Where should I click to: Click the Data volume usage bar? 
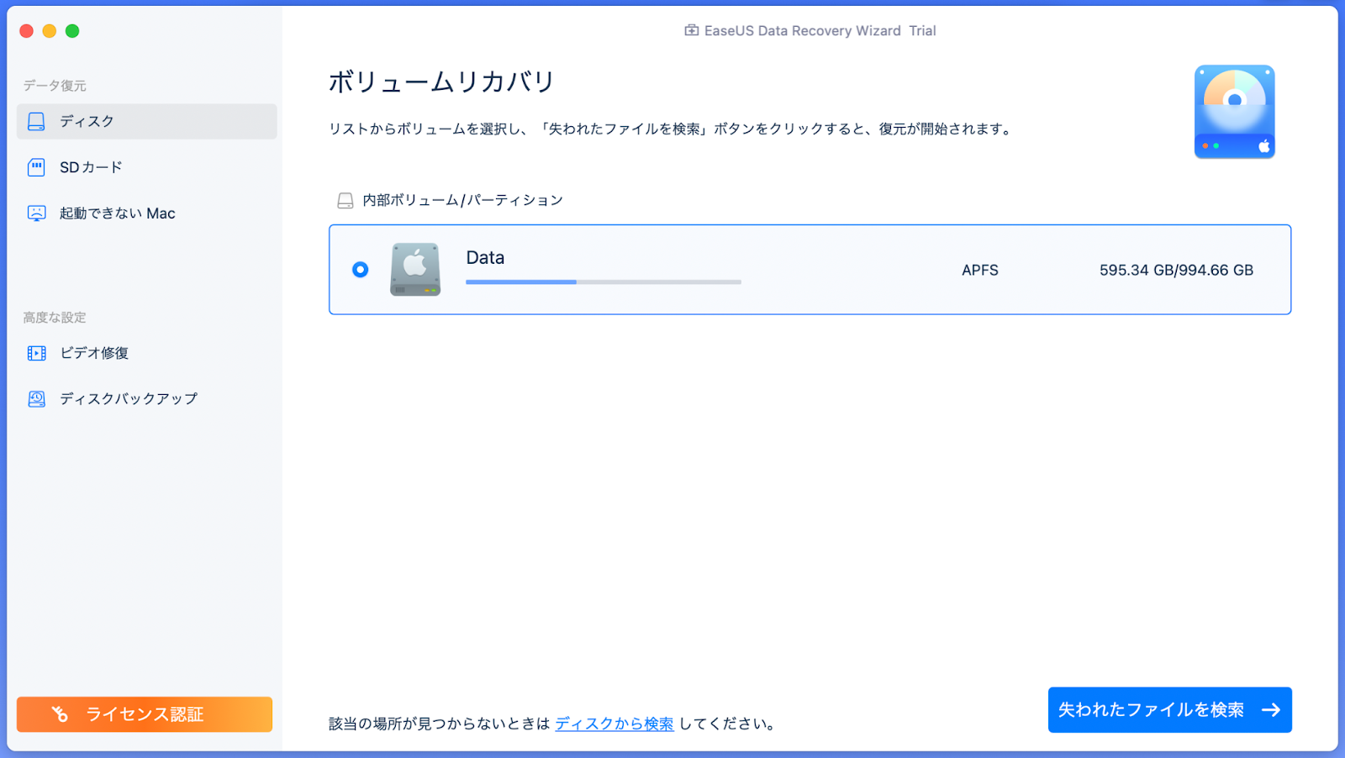click(604, 282)
